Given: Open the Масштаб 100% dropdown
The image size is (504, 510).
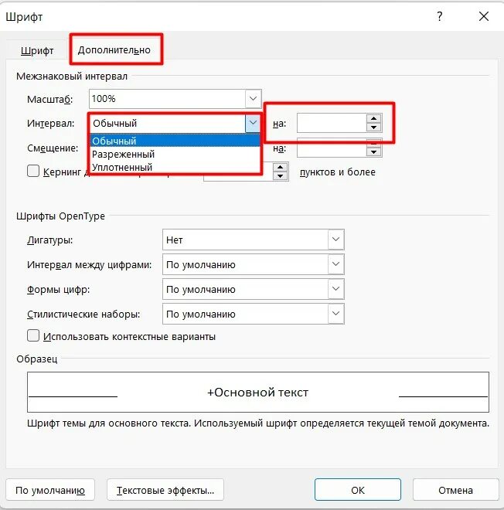Looking at the screenshot, I should (x=253, y=99).
